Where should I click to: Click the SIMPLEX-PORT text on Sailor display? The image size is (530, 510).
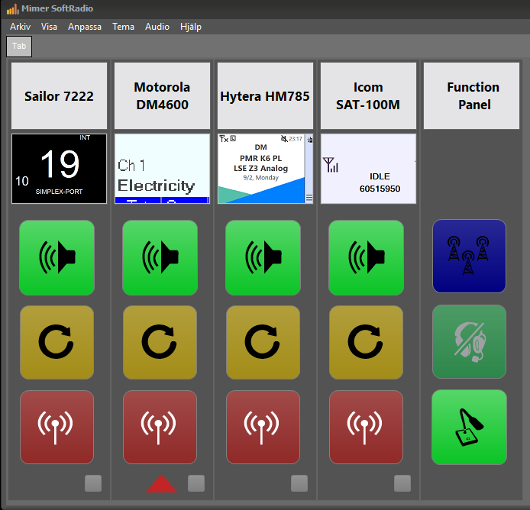click(59, 192)
